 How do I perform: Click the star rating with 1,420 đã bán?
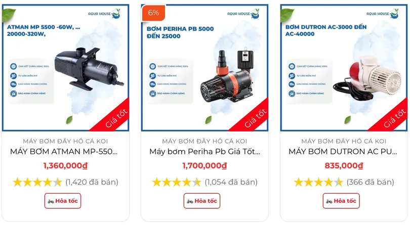tap(37, 182)
